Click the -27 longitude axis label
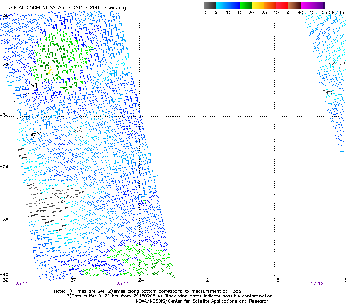The width and height of the screenshot is (346, 304). tap(72, 280)
